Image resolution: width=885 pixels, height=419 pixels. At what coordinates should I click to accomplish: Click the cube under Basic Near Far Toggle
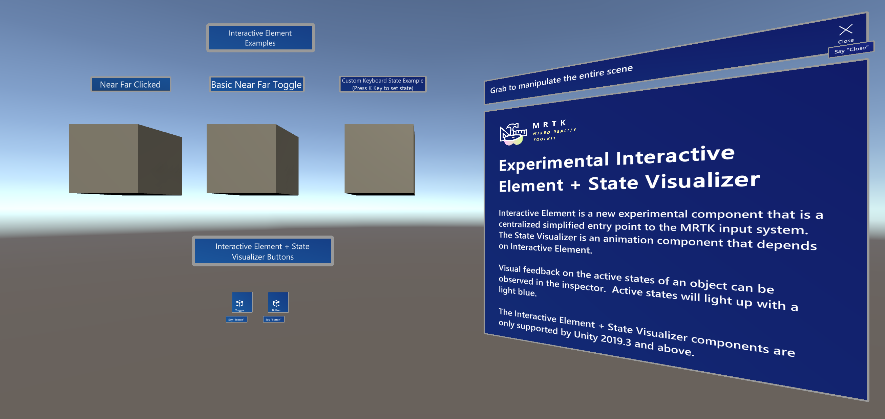click(x=252, y=159)
